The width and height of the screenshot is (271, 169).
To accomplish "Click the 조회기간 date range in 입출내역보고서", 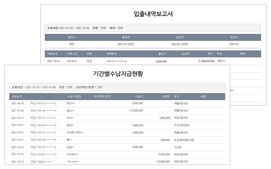I will coord(76,28).
